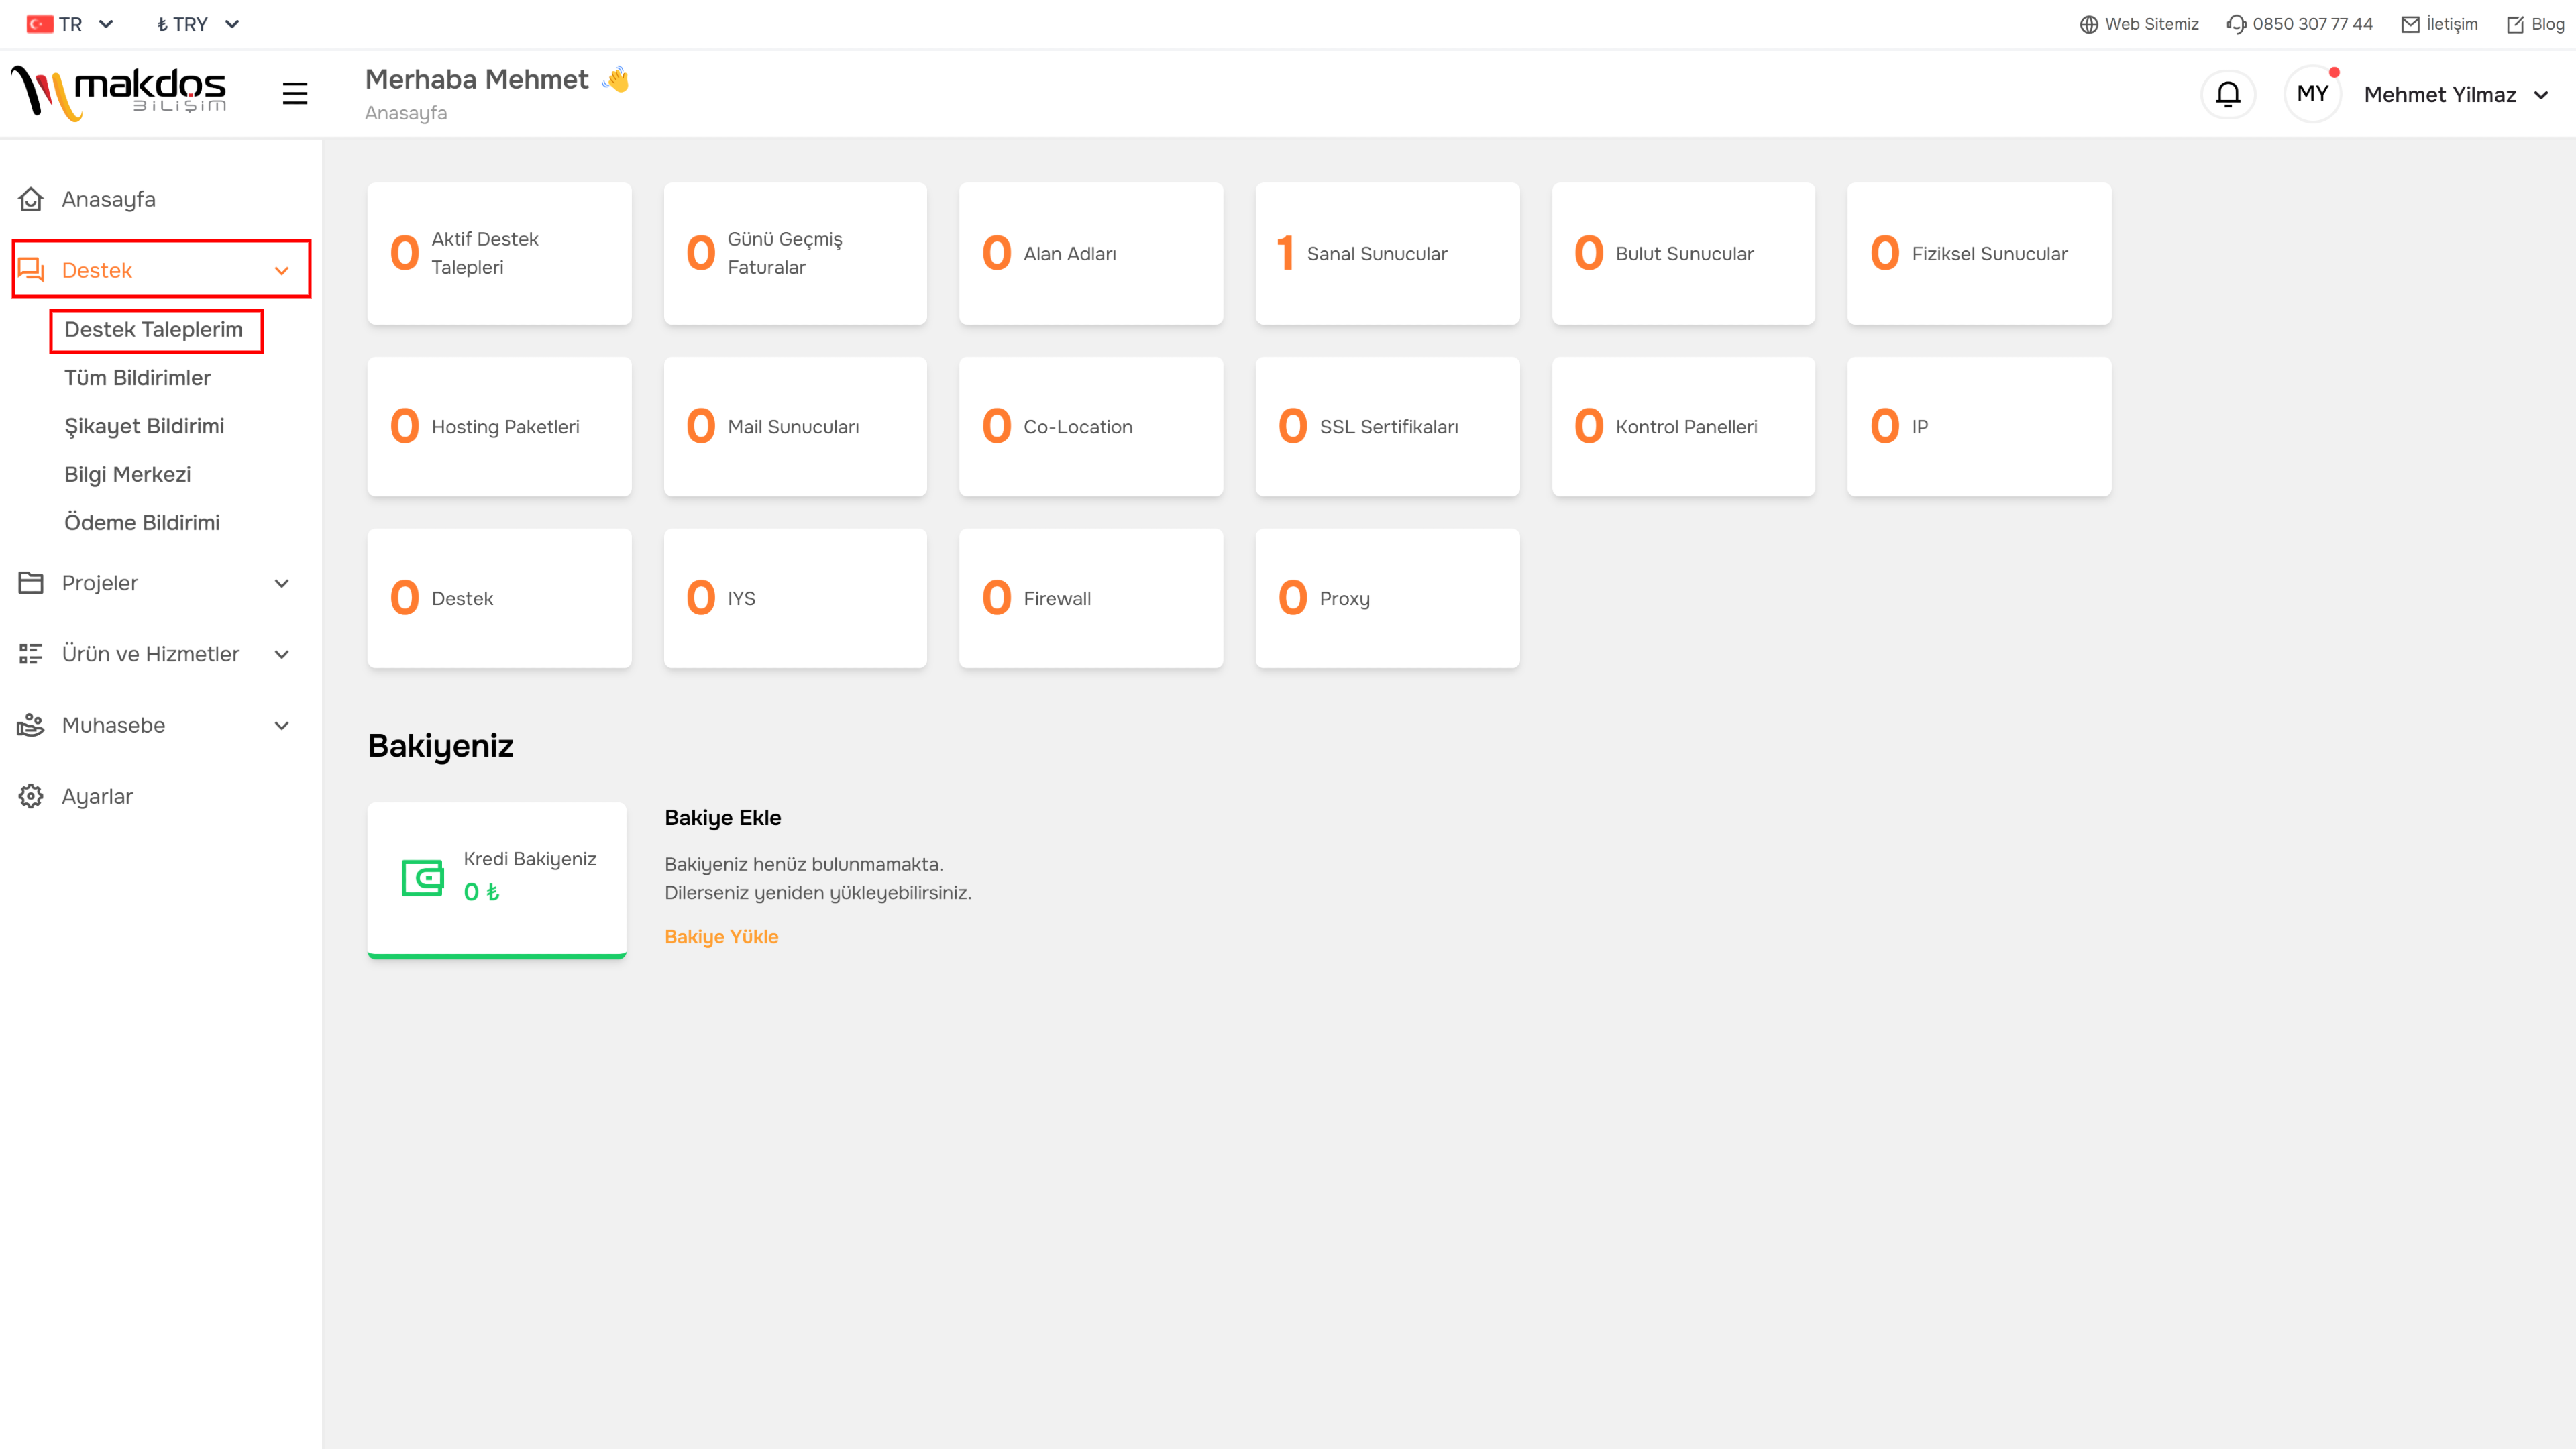The width and height of the screenshot is (2576, 1449).
Task: Collapse the Destek menu chevron
Action: click(282, 271)
